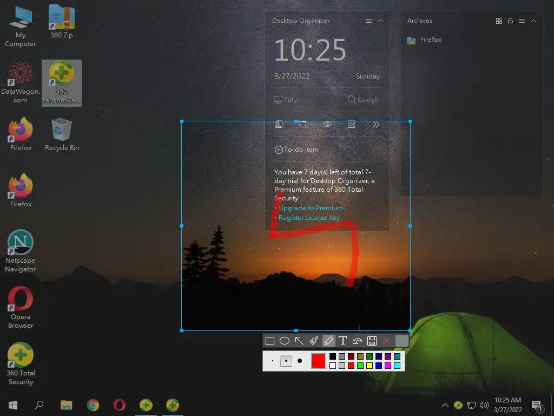554x416 pixels.
Task: Pick the teal color swatch
Action: [397, 356]
